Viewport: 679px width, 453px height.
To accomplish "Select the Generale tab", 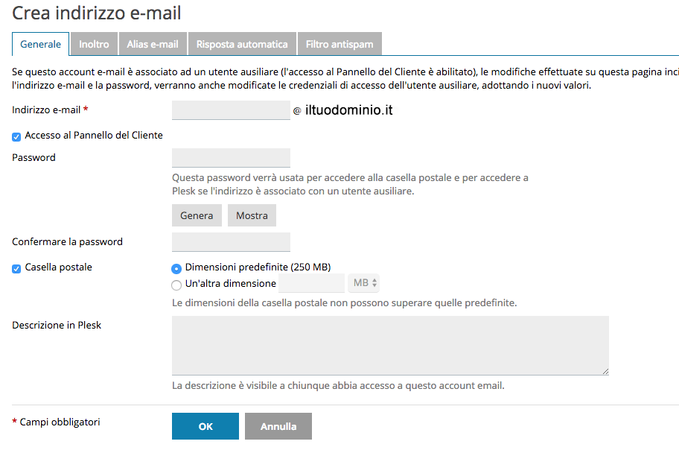I will coord(41,44).
